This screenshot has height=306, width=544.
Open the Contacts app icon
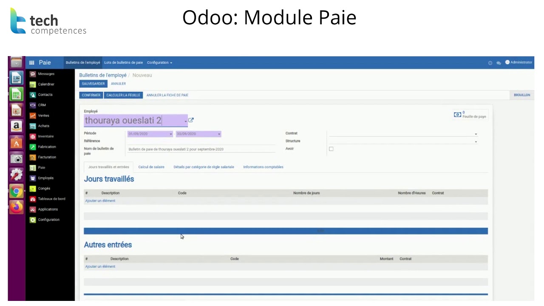33,95
